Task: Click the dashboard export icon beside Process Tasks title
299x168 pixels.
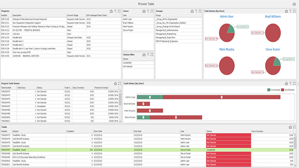Action: tap(294, 3)
